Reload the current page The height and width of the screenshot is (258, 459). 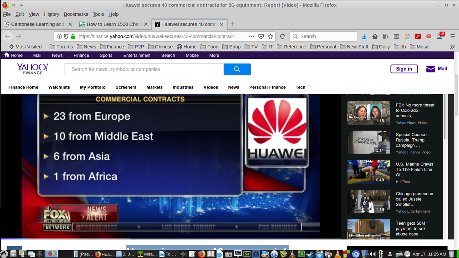click(x=283, y=36)
